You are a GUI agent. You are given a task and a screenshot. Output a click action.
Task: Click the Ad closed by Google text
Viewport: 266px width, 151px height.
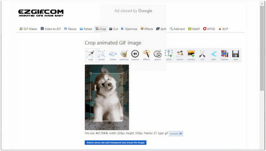coord(133,11)
